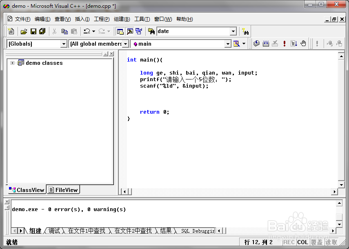This screenshot has height=249, width=349.
Task: Click the Search binoculars icon
Action: [x=245, y=31]
